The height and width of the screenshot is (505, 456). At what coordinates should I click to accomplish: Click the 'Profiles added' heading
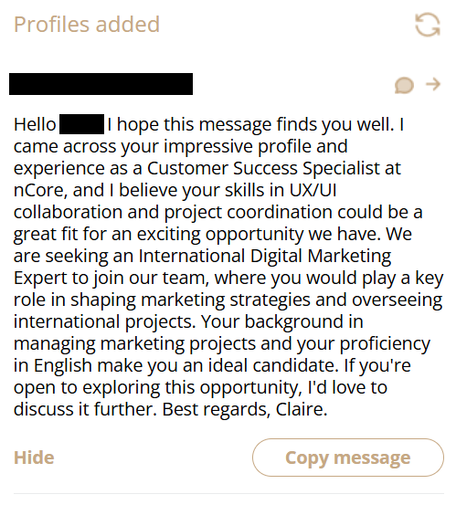tap(87, 25)
